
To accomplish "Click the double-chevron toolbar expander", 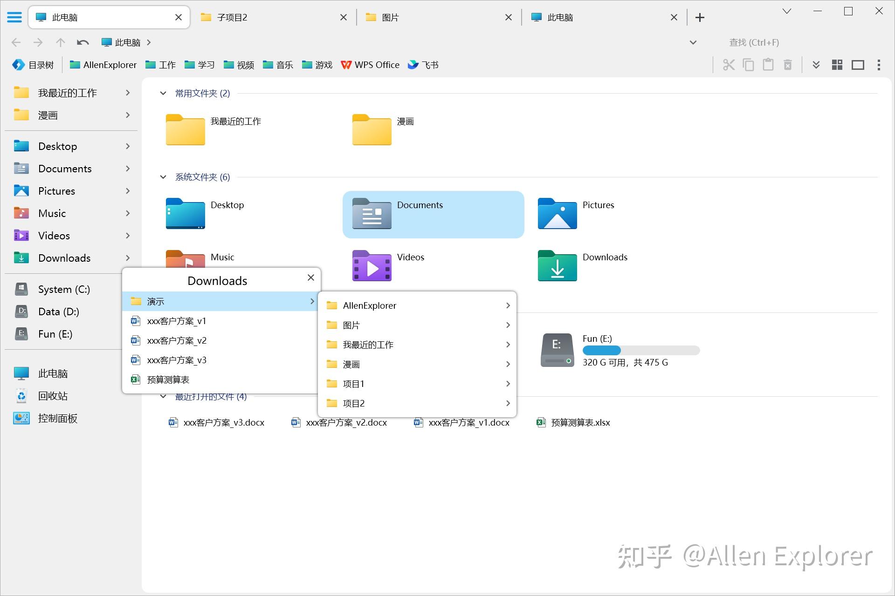I will coord(816,65).
